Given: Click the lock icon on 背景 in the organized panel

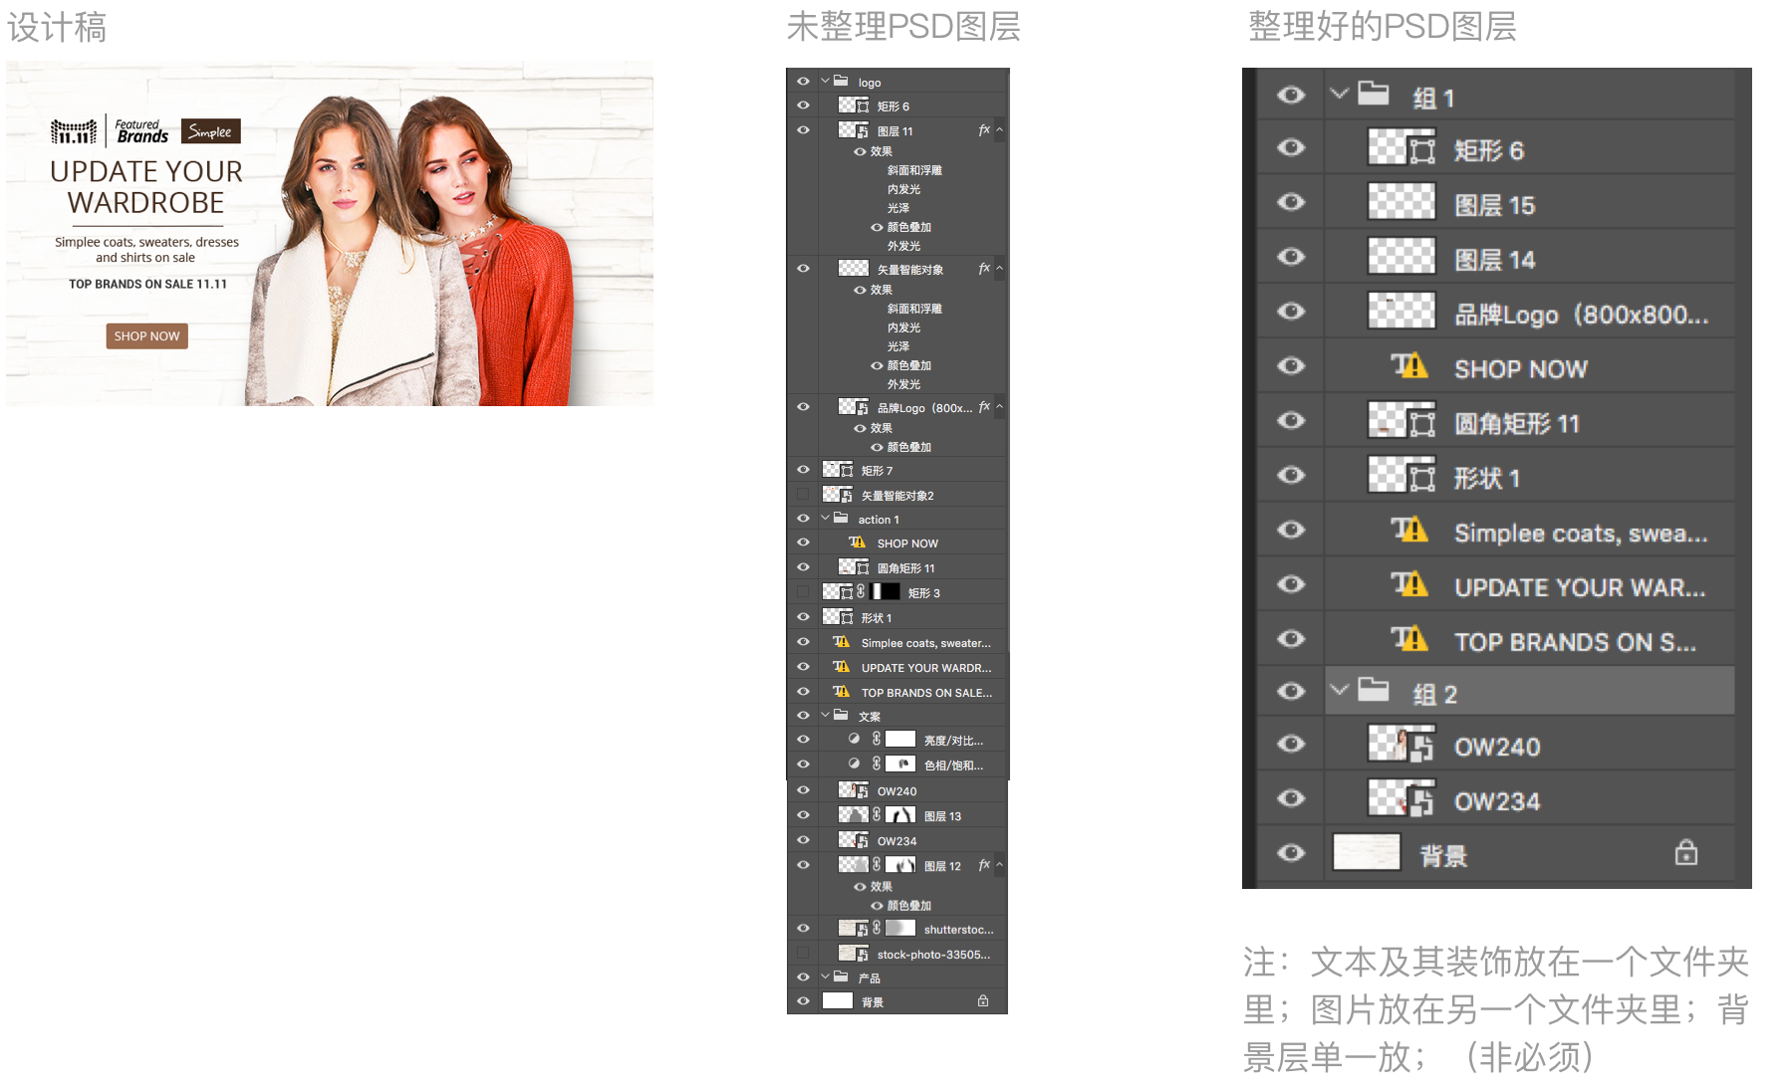Looking at the screenshot, I should (1686, 852).
